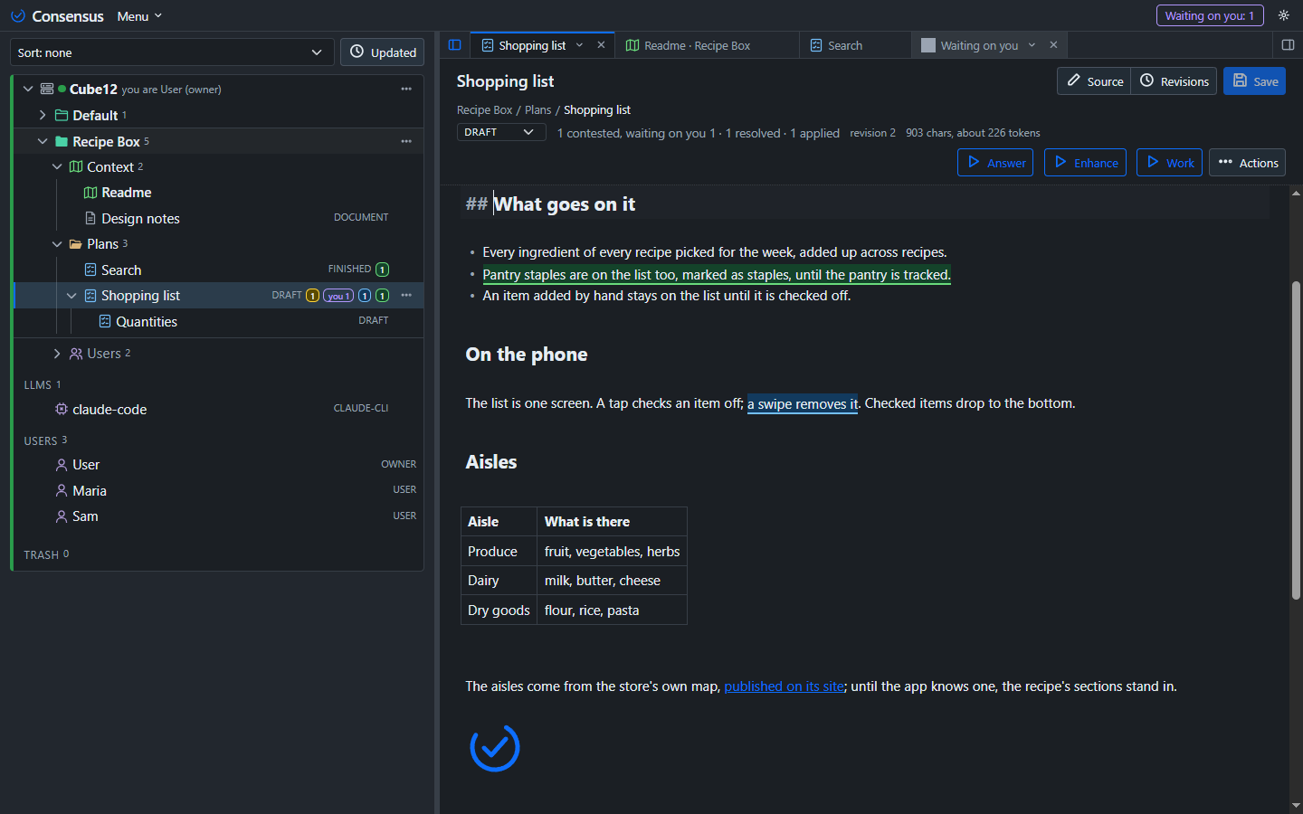Image resolution: width=1303 pixels, height=814 pixels.
Task: Follow the 'published on its site' link
Action: coord(784,686)
